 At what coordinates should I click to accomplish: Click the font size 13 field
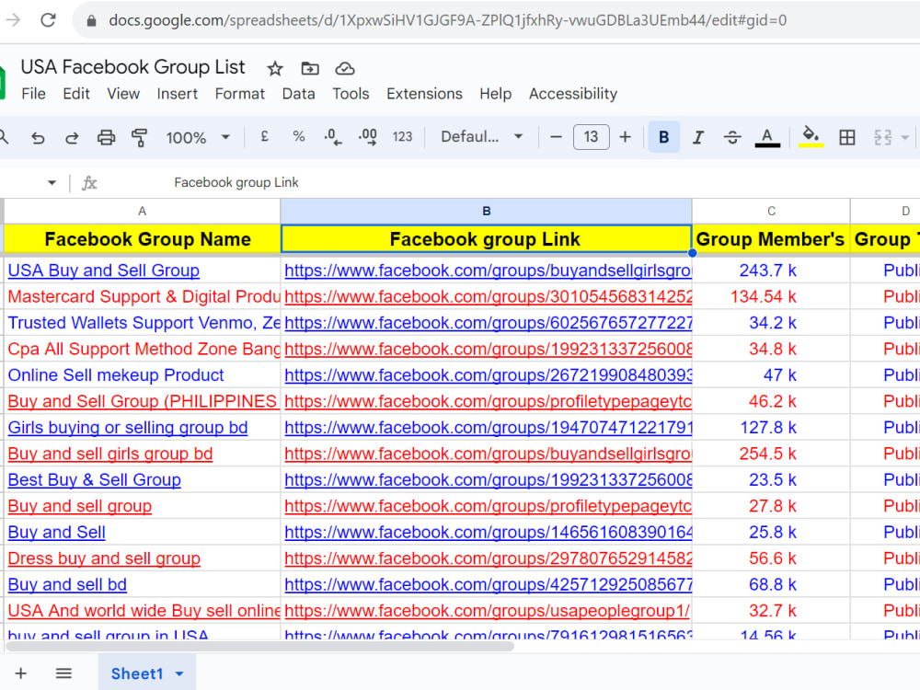click(591, 137)
